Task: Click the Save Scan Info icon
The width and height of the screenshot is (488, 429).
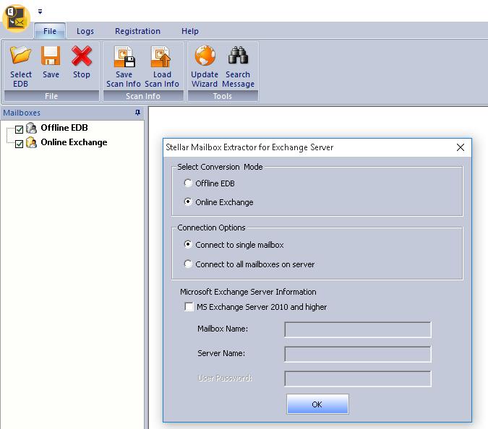Action: pos(124,56)
